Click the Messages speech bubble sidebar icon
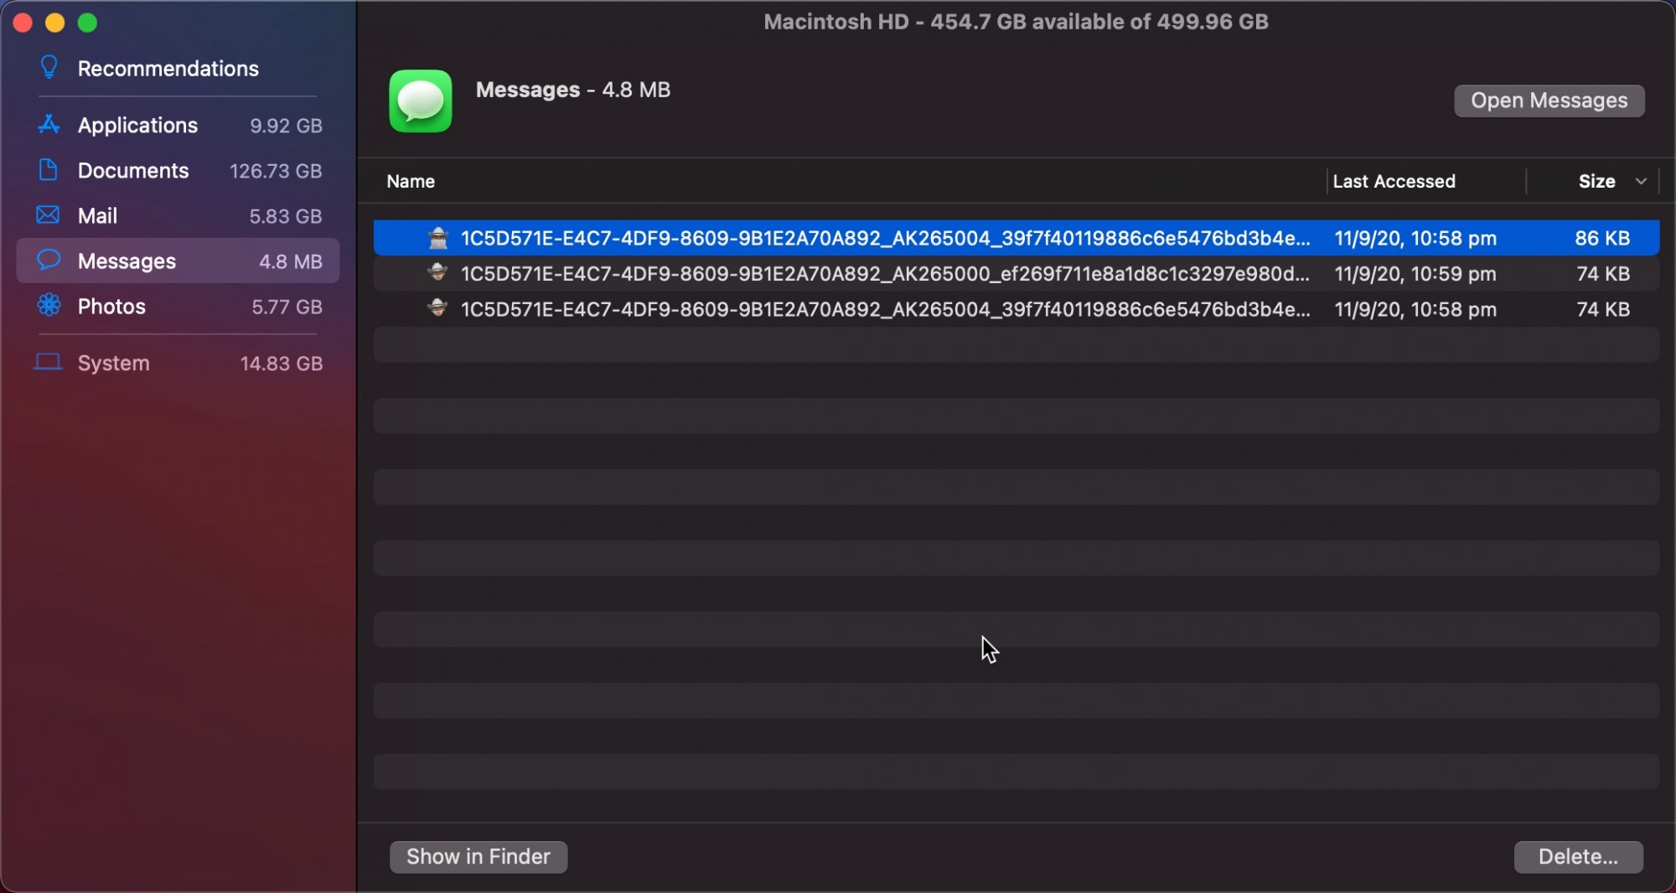This screenshot has width=1676, height=893. tap(49, 261)
